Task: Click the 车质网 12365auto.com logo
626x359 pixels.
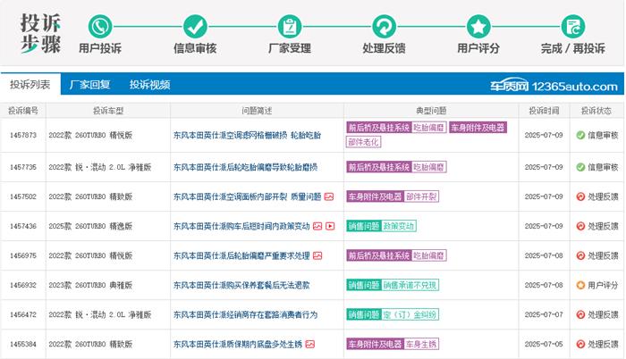Action: click(554, 86)
